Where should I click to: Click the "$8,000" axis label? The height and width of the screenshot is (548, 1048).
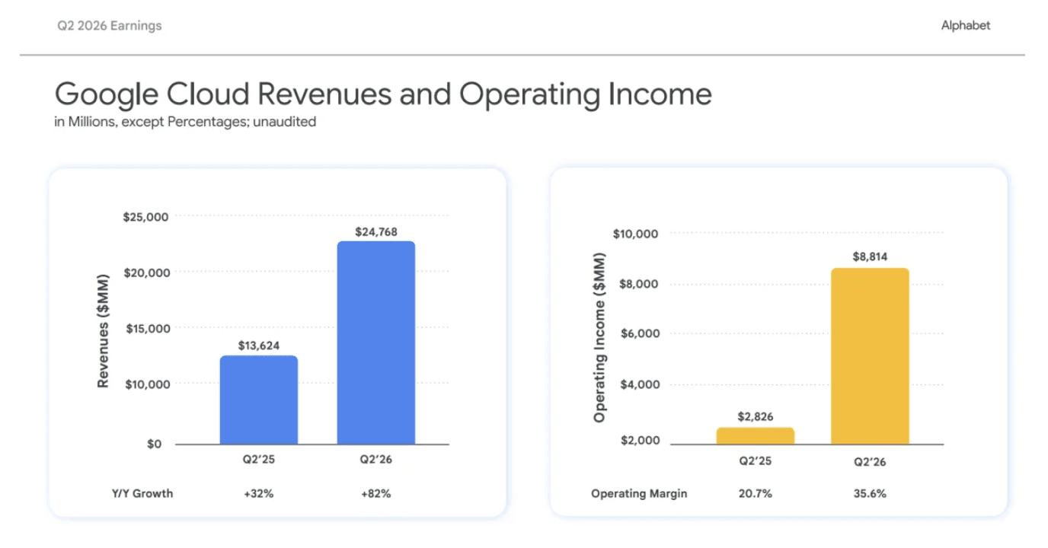(x=637, y=284)
